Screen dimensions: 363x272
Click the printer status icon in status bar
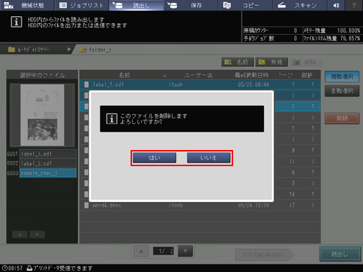coord(29,268)
